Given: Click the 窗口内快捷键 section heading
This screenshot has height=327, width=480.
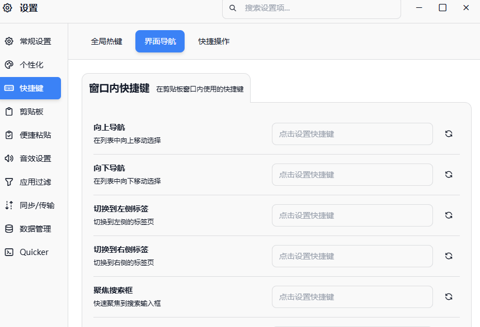Looking at the screenshot, I should (119, 88).
